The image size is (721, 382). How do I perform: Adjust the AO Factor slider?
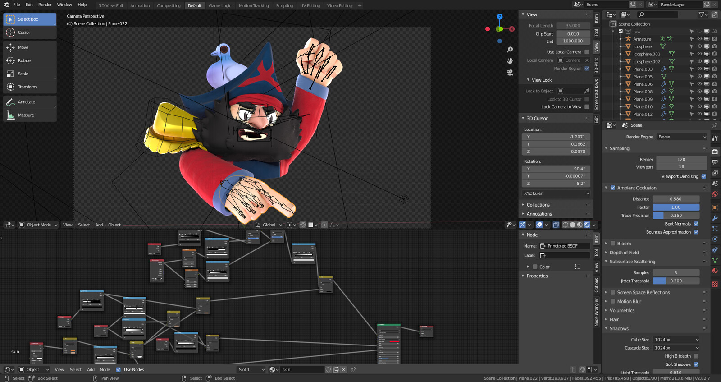tap(676, 207)
